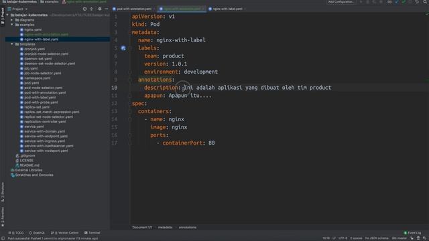Screen dimensions: 429x241
Task: Click the gutter icon beside labels line
Action: [123, 48]
